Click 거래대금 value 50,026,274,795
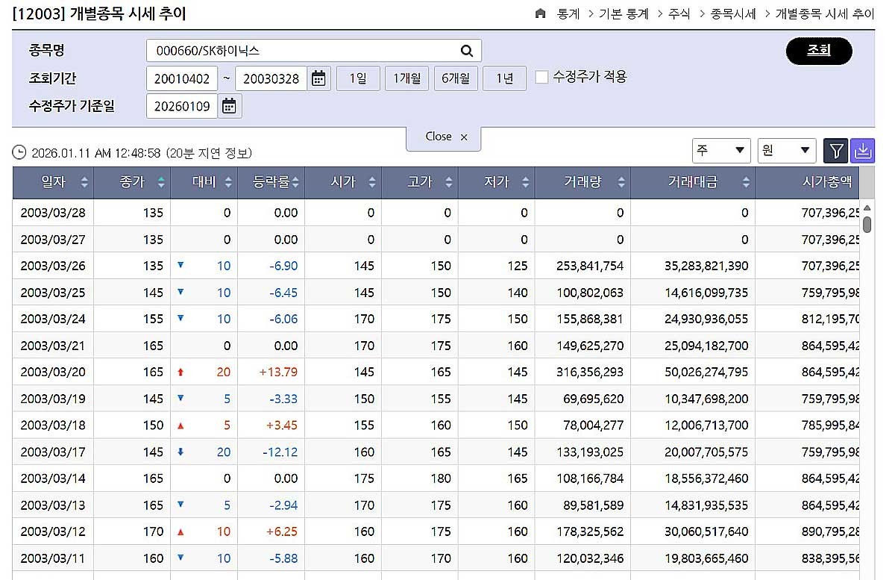This screenshot has width=895, height=580. coord(706,372)
